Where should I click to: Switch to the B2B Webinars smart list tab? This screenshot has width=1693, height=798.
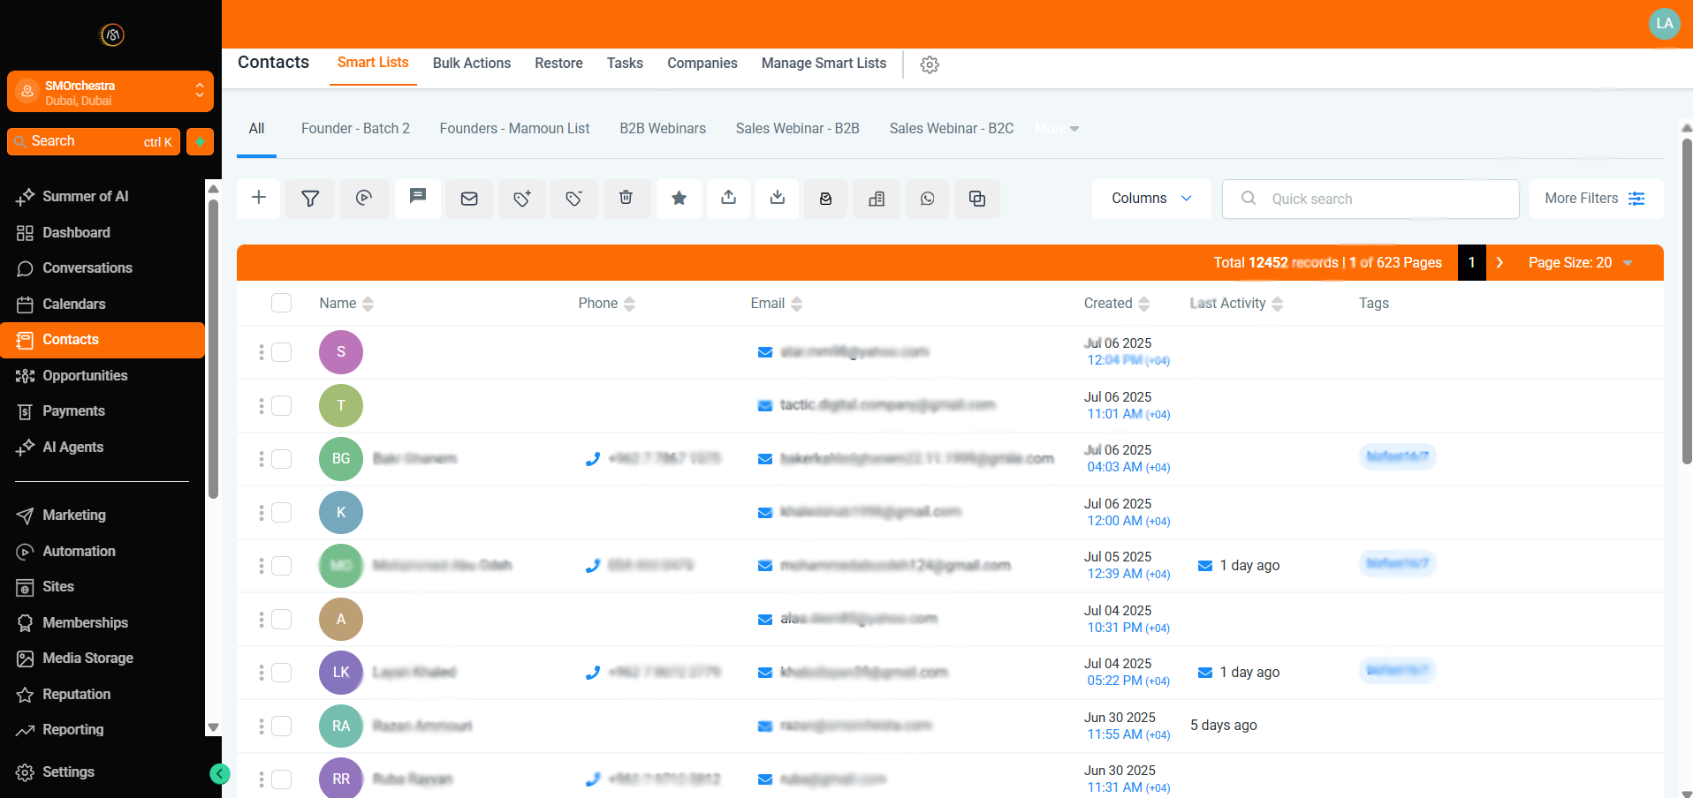pos(663,128)
